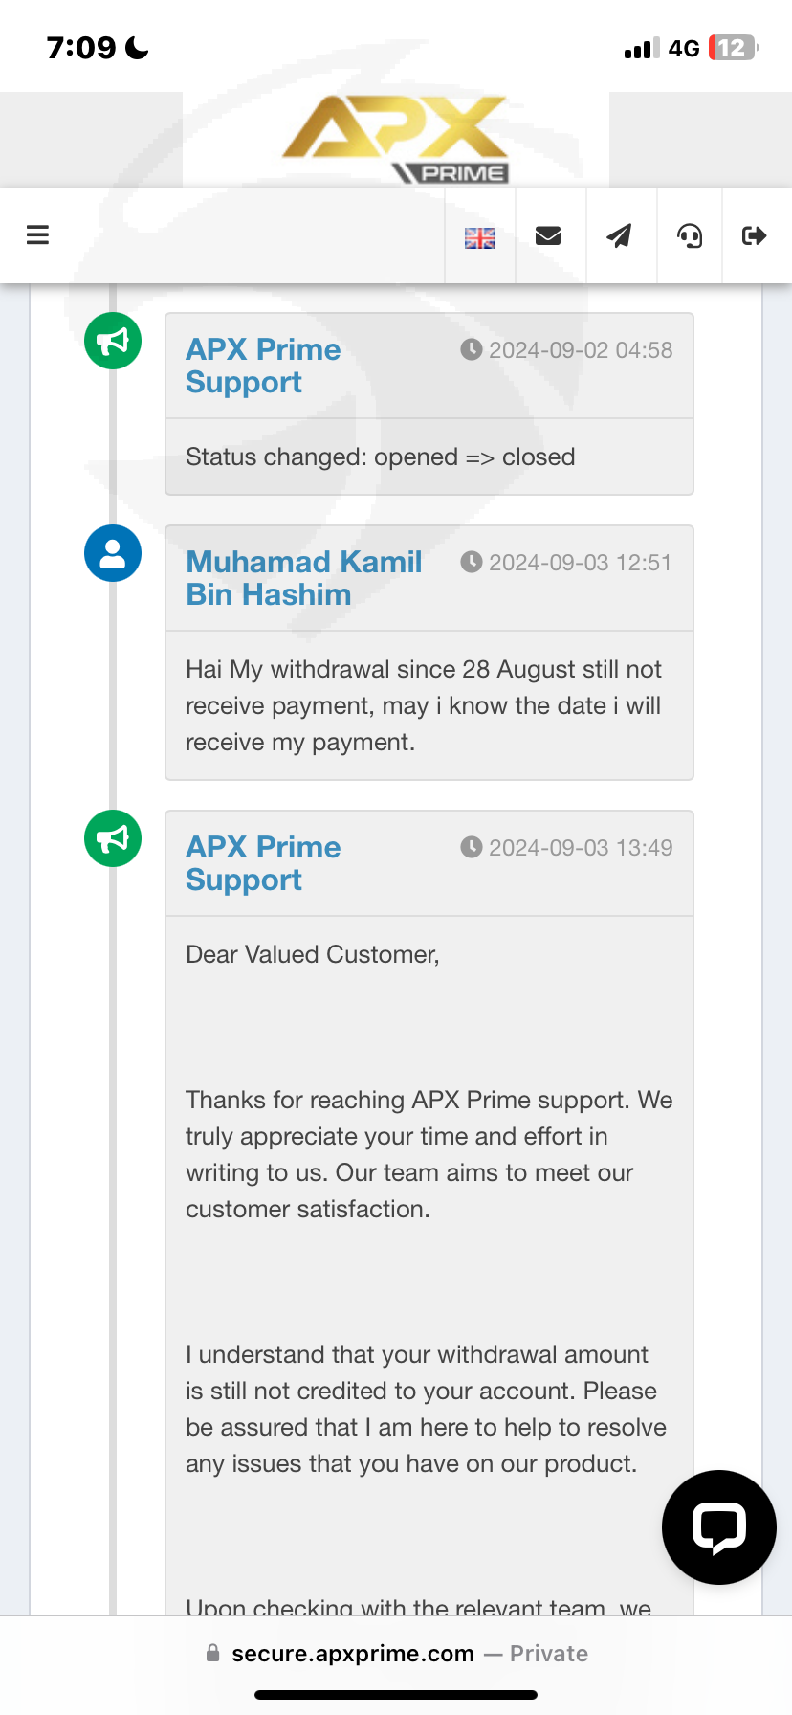Tap the 'Status changed: opened => closed' message

tap(380, 457)
